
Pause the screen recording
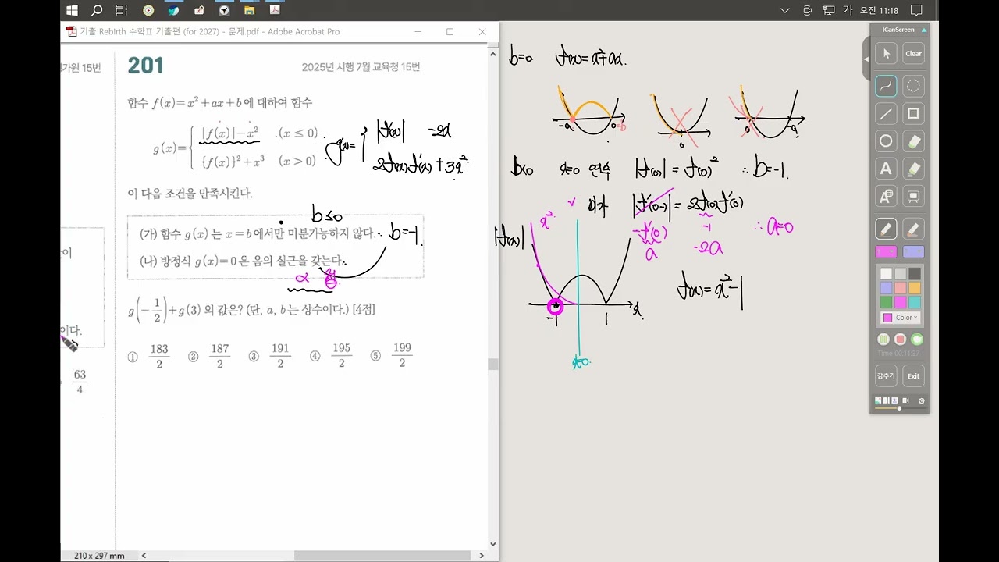point(883,339)
